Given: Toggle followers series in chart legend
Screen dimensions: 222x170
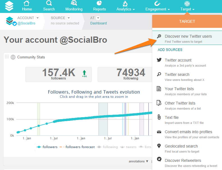Looking at the screenshot, I should click(x=47, y=147).
